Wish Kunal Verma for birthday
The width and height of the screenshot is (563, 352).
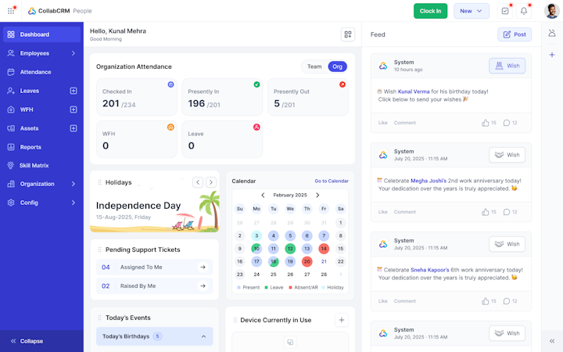click(507, 66)
